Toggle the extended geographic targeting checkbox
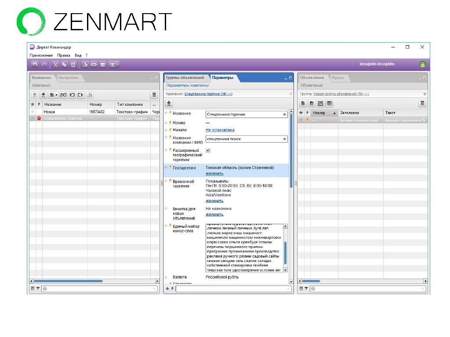Viewport: 450px width, 337px height. (x=208, y=150)
